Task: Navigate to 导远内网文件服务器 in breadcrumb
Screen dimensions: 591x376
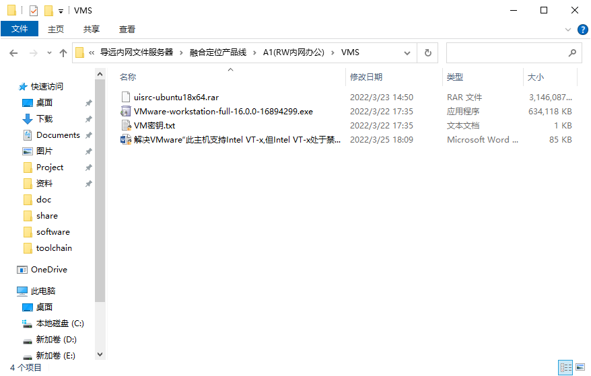Action: point(137,52)
